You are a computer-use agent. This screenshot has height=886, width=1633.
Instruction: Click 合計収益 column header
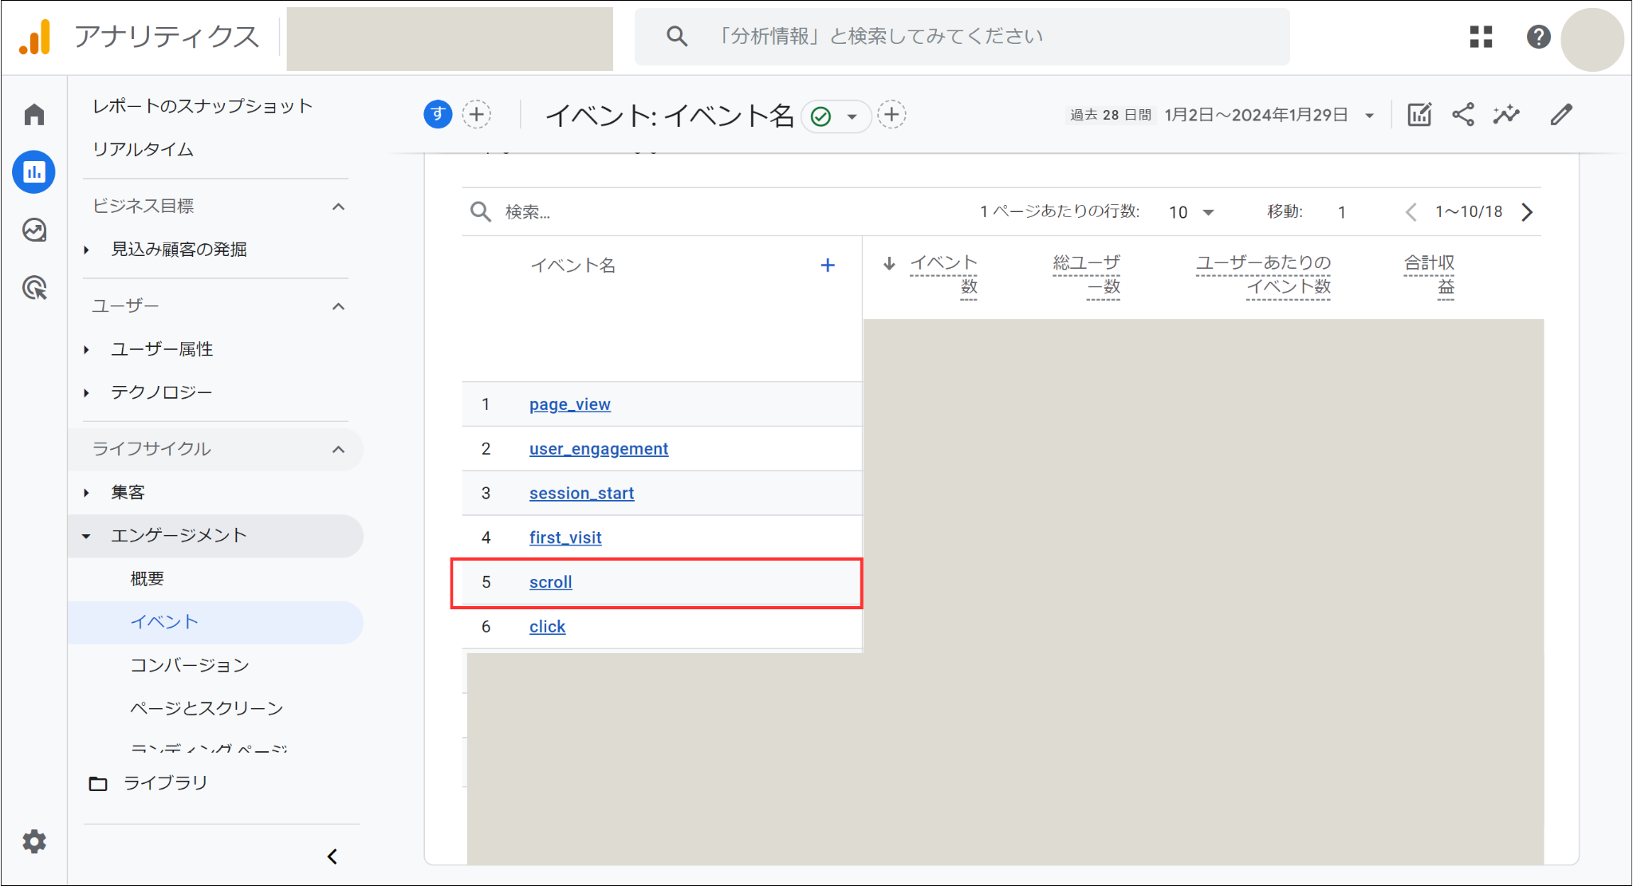point(1430,274)
